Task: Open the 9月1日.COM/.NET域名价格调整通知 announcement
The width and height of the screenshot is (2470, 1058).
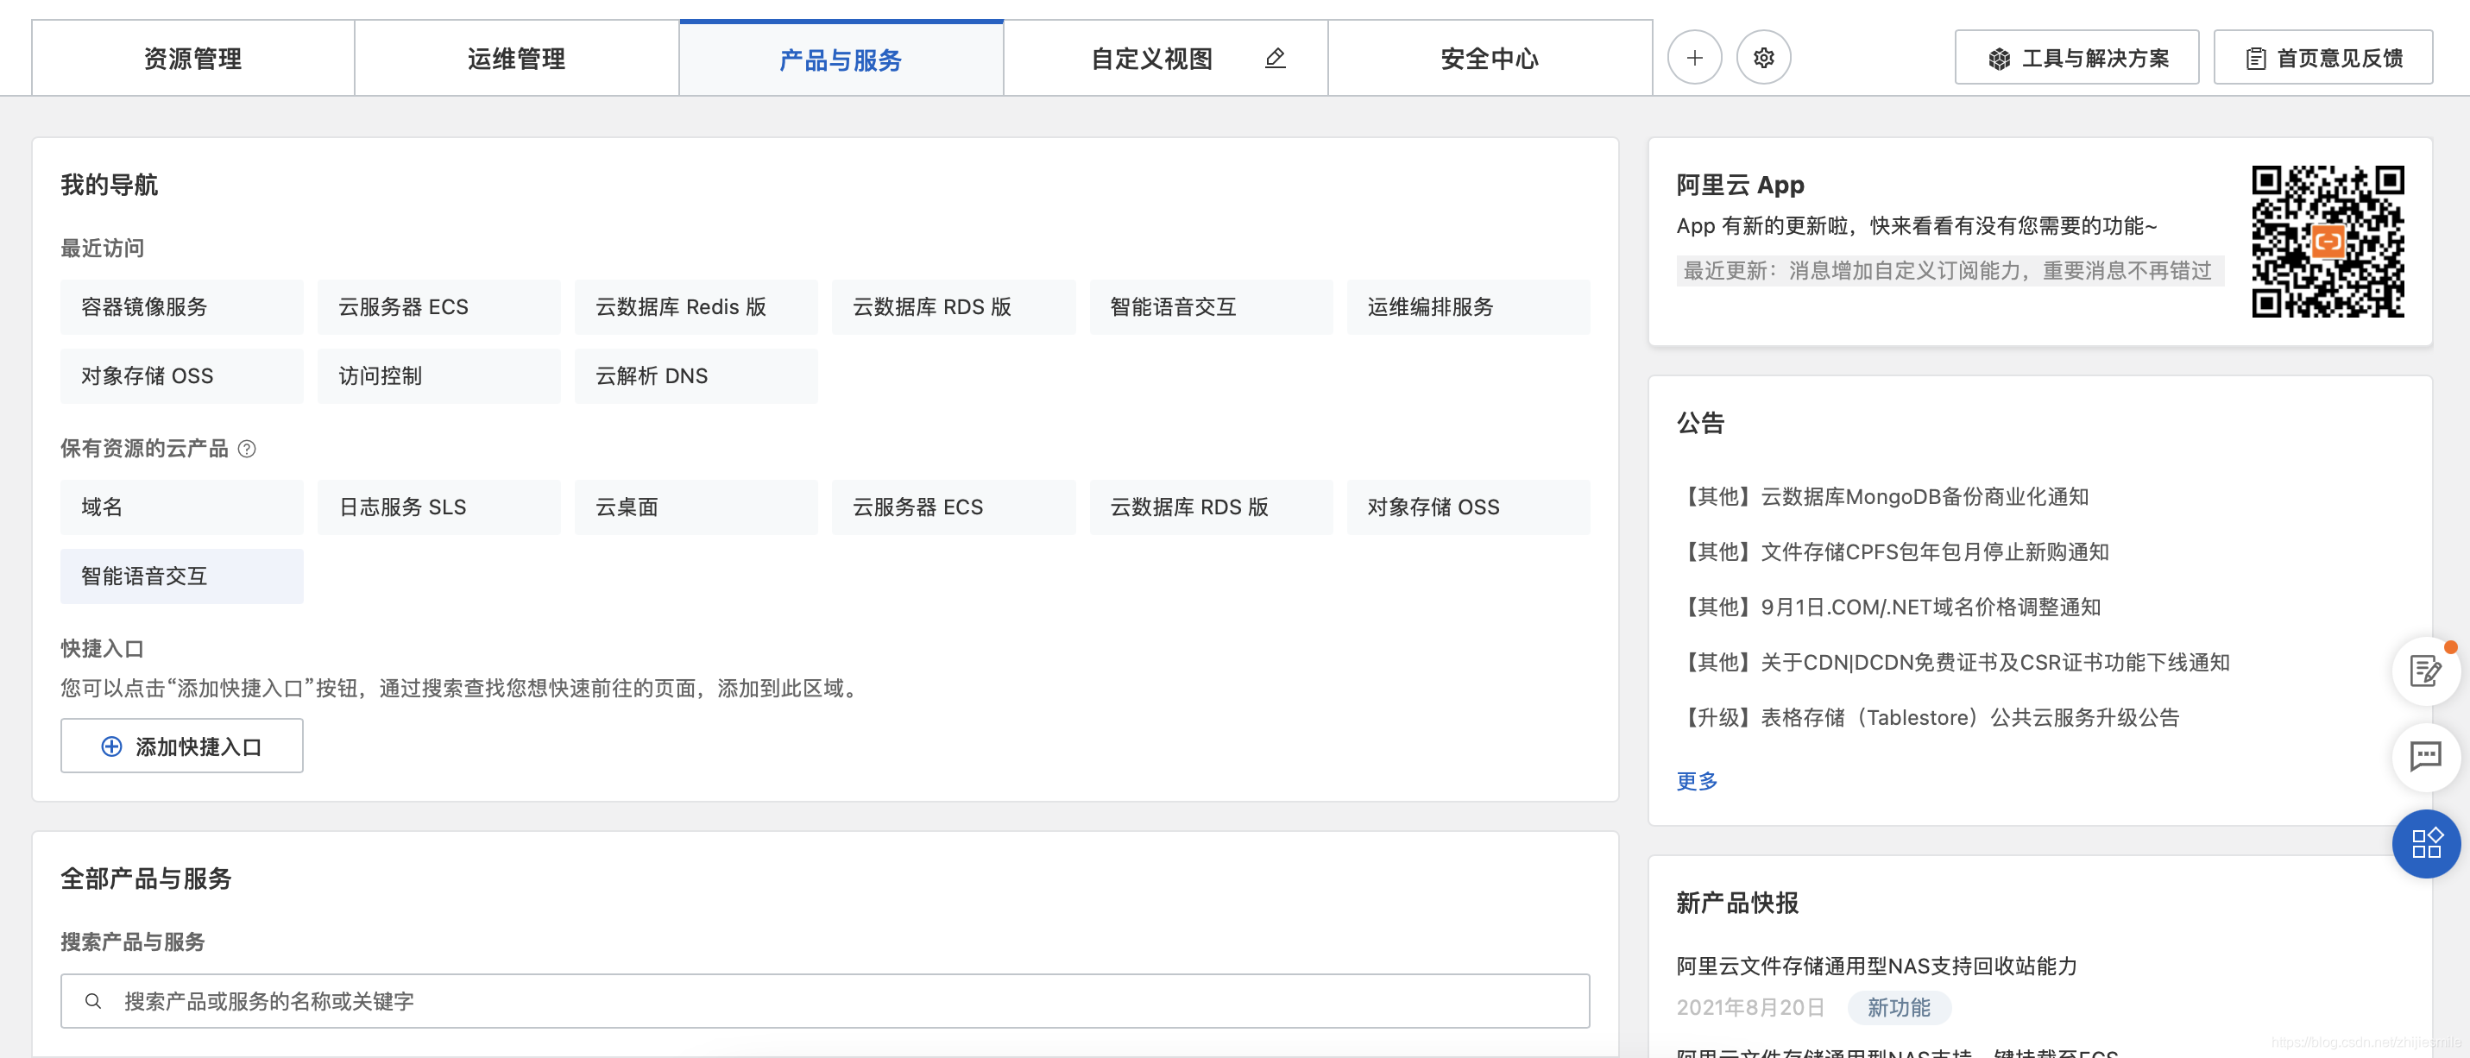Action: click(1889, 608)
